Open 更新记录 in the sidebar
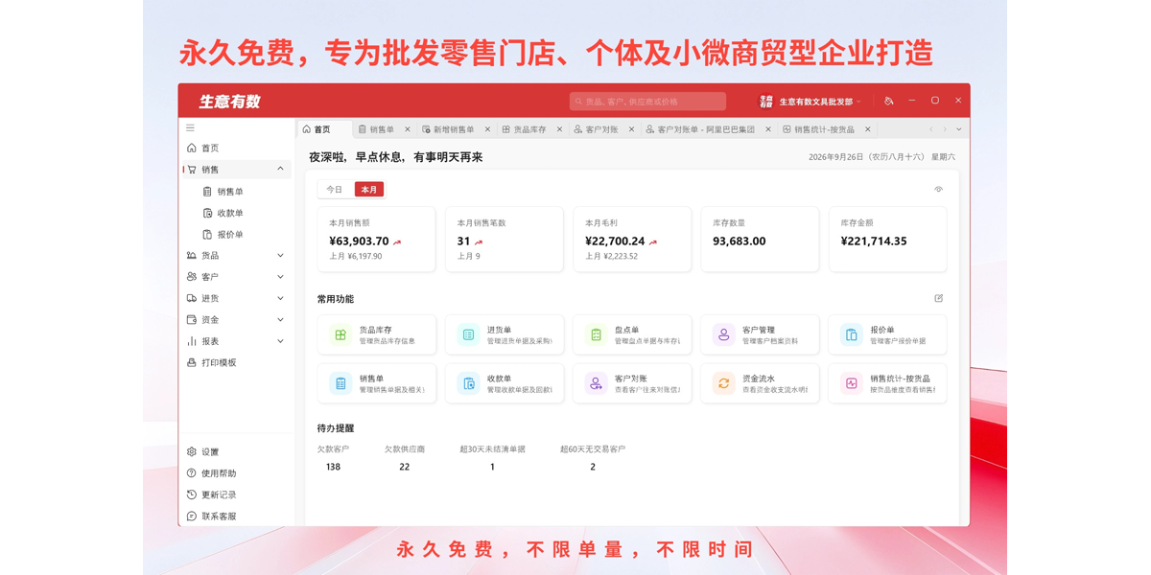The image size is (1151, 575). (x=237, y=494)
